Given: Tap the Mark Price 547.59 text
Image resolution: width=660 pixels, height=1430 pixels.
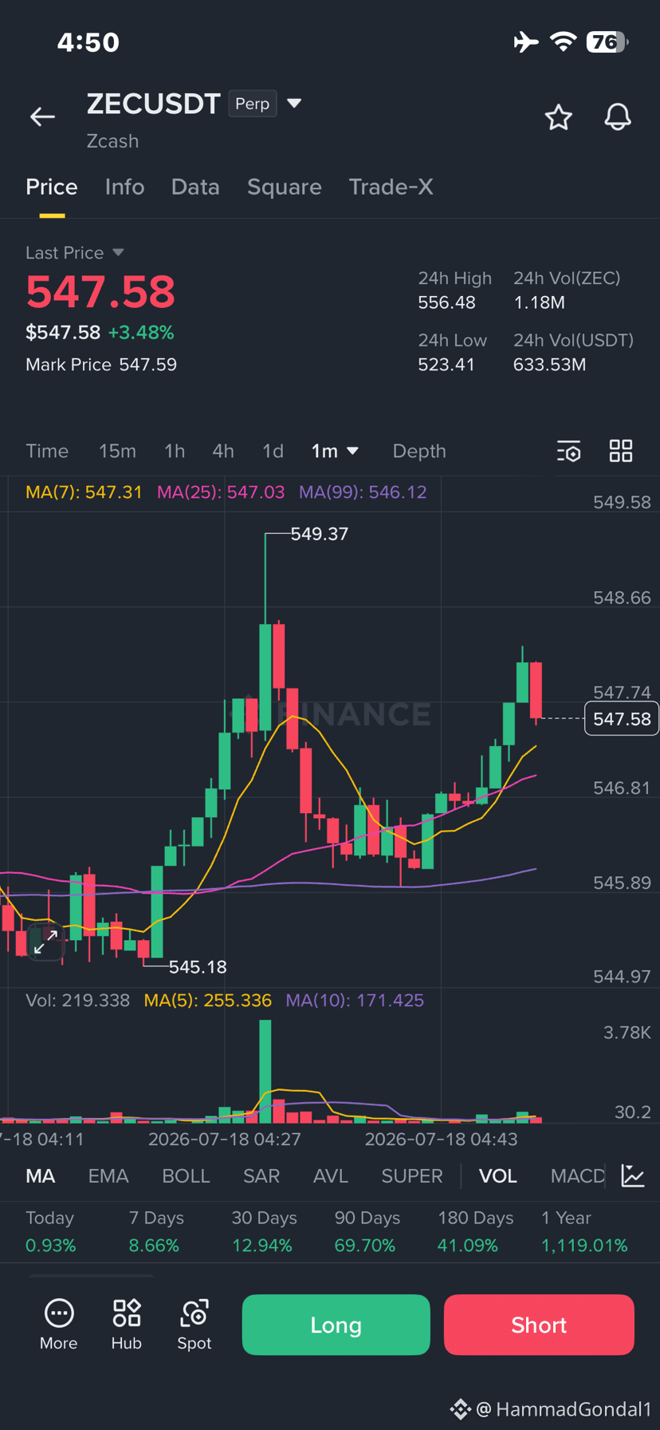Looking at the screenshot, I should tap(101, 365).
